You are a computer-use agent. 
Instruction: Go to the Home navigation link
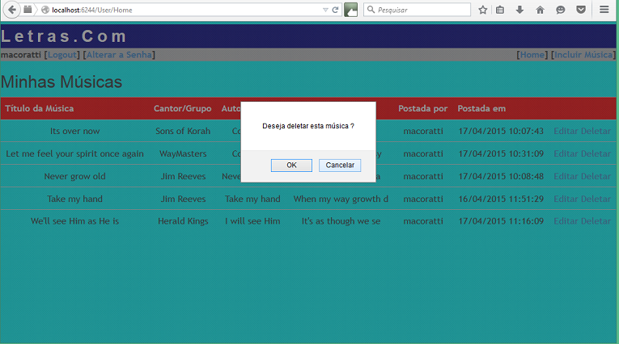click(532, 55)
